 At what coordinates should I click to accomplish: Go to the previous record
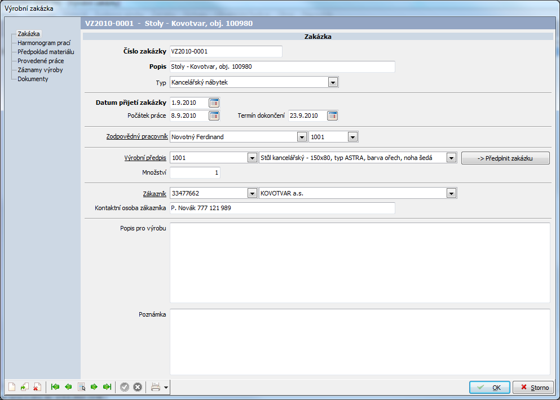[x=68, y=387]
